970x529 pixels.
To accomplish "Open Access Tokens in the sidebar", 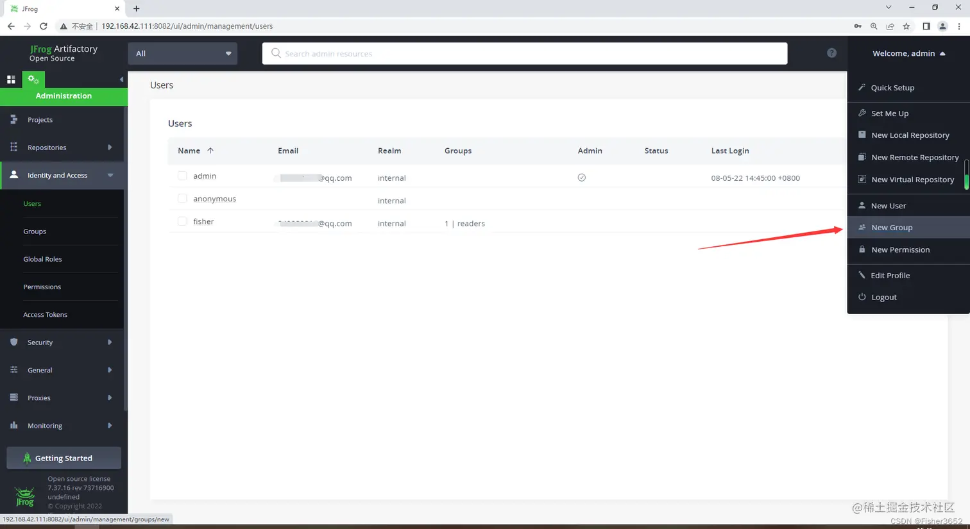I will pyautogui.click(x=45, y=315).
